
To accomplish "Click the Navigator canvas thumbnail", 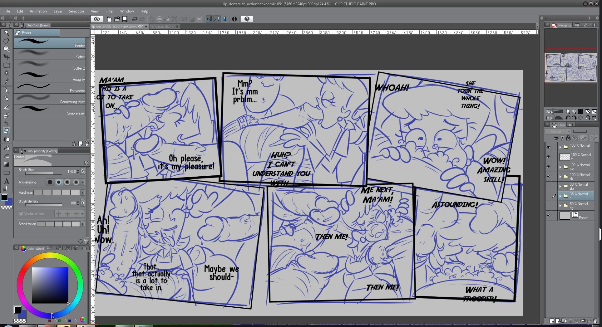I will coord(571,67).
